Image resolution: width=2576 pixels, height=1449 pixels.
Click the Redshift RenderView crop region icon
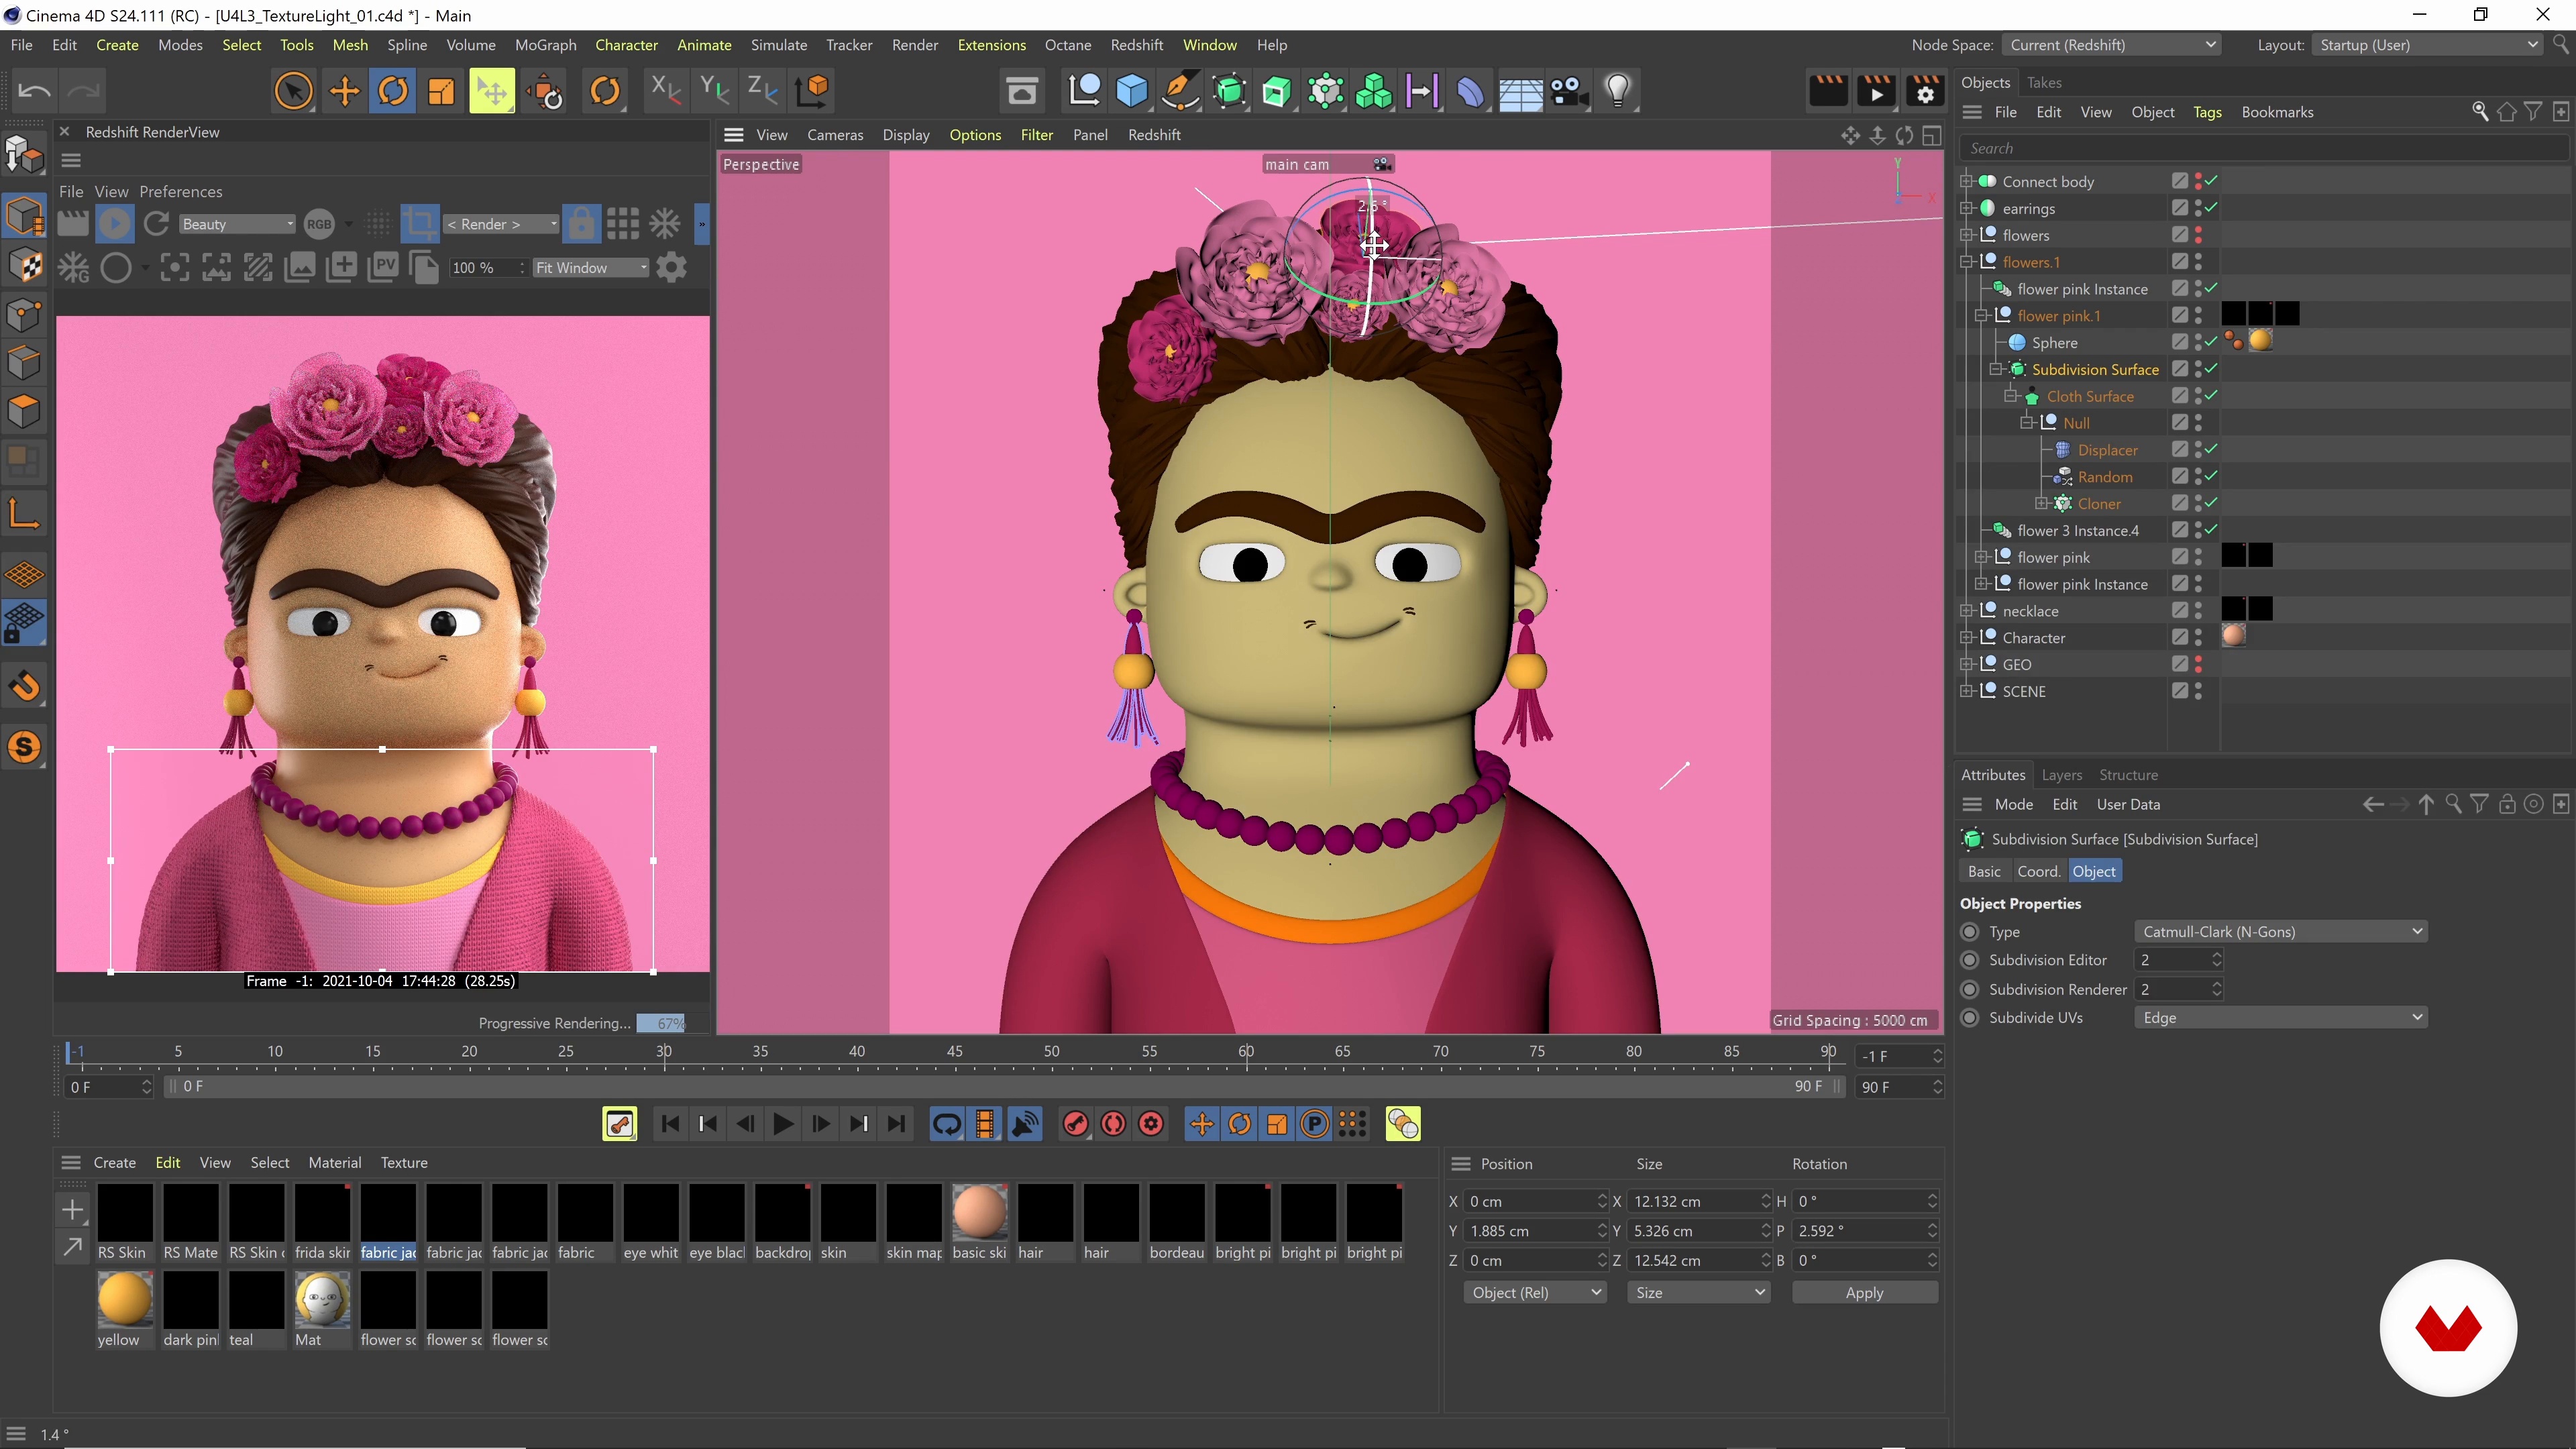(x=420, y=224)
